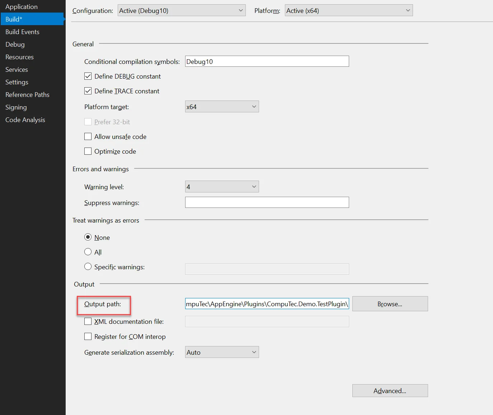
Task: Enable Allow unsafe code checkbox
Action: pyautogui.click(x=88, y=137)
